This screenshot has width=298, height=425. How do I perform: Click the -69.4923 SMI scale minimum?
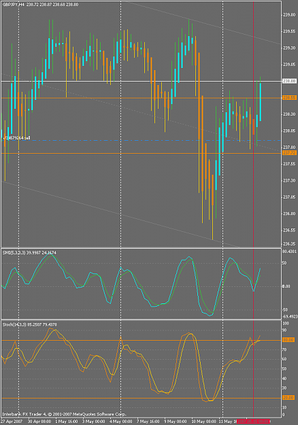pos(290,316)
